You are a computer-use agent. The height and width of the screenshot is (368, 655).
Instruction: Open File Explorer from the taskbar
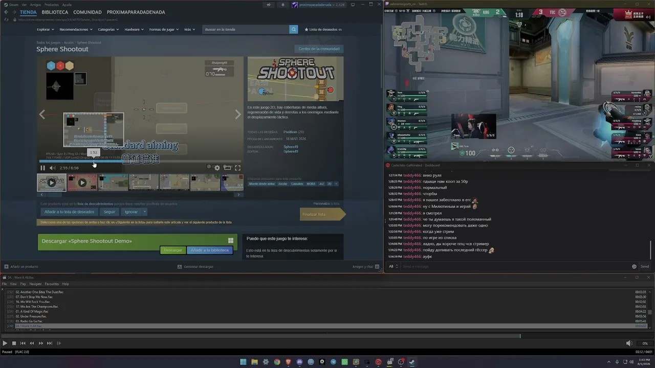pos(254,362)
